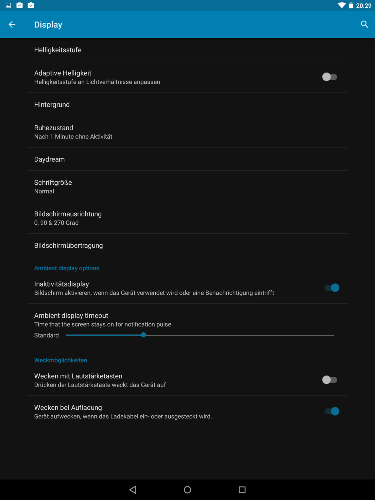Open the Helligkeitsstufe setting
Image resolution: width=375 pixels, height=500 pixels.
pyautogui.click(x=187, y=50)
